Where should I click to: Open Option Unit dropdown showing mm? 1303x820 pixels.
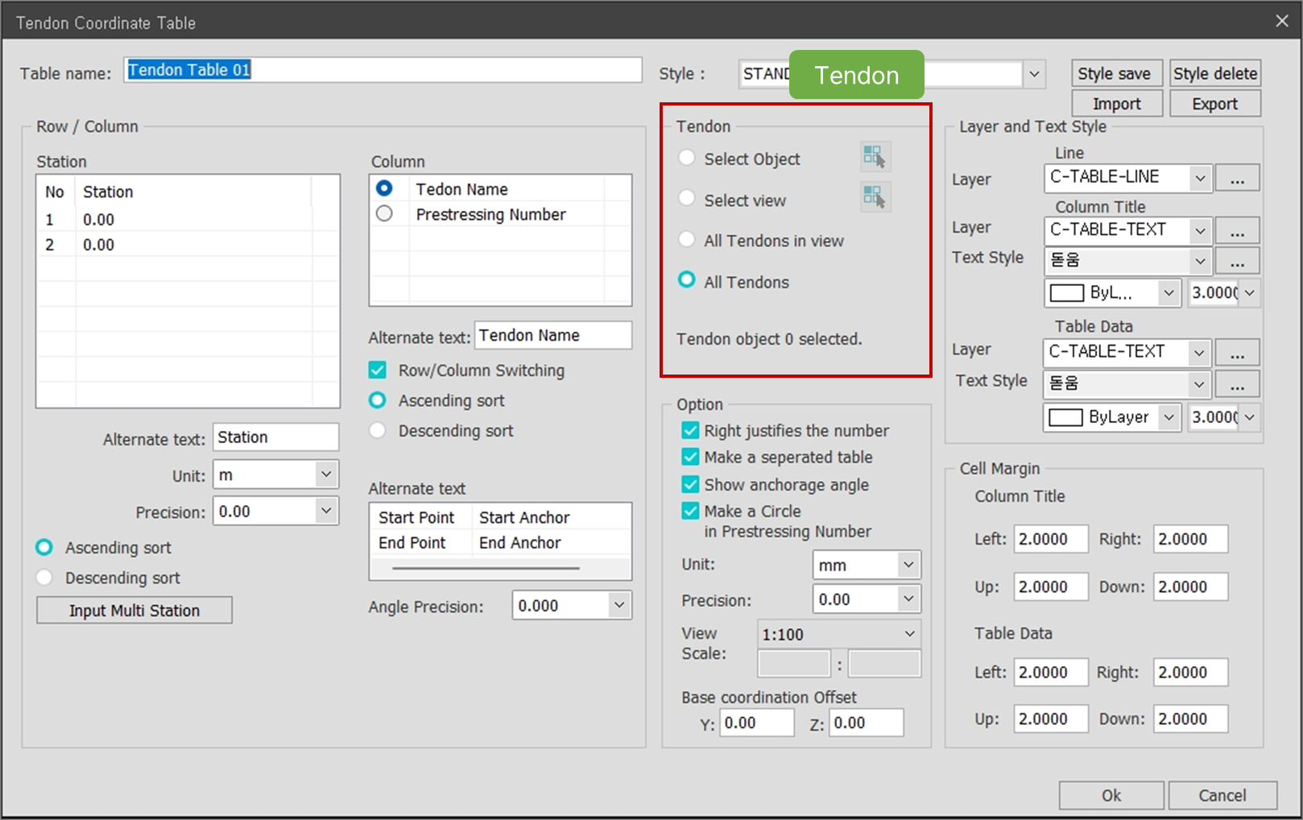pyautogui.click(x=908, y=565)
